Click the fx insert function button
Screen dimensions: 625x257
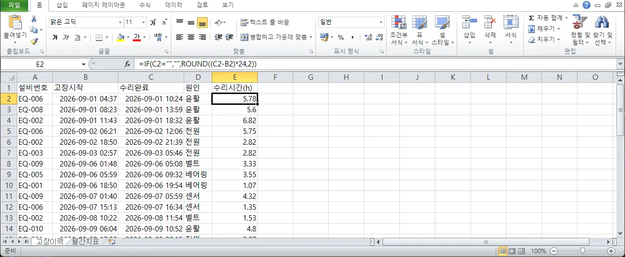tap(127, 64)
